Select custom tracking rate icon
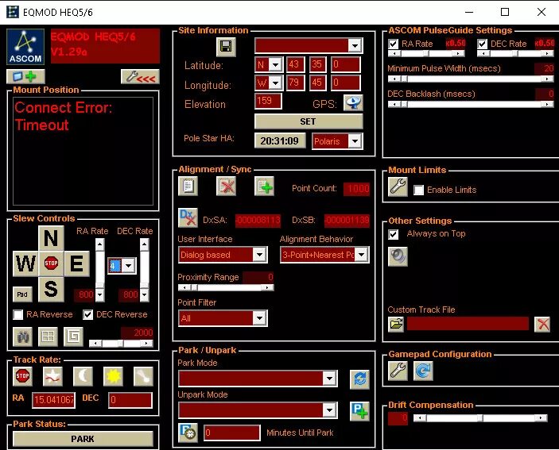The height and width of the screenshot is (450, 559). click(x=143, y=376)
